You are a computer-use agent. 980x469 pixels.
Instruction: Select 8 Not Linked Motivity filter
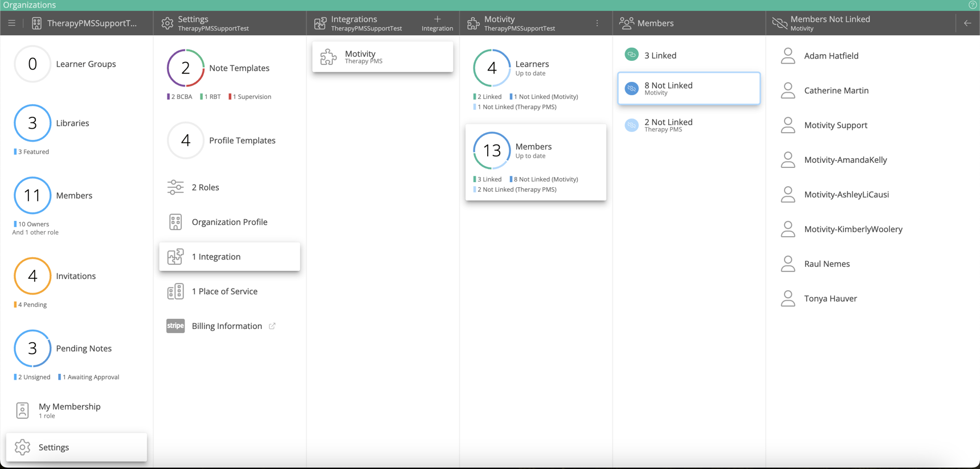pos(688,88)
